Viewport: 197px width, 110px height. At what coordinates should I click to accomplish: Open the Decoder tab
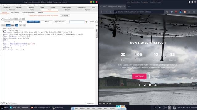click(x=19, y=7)
